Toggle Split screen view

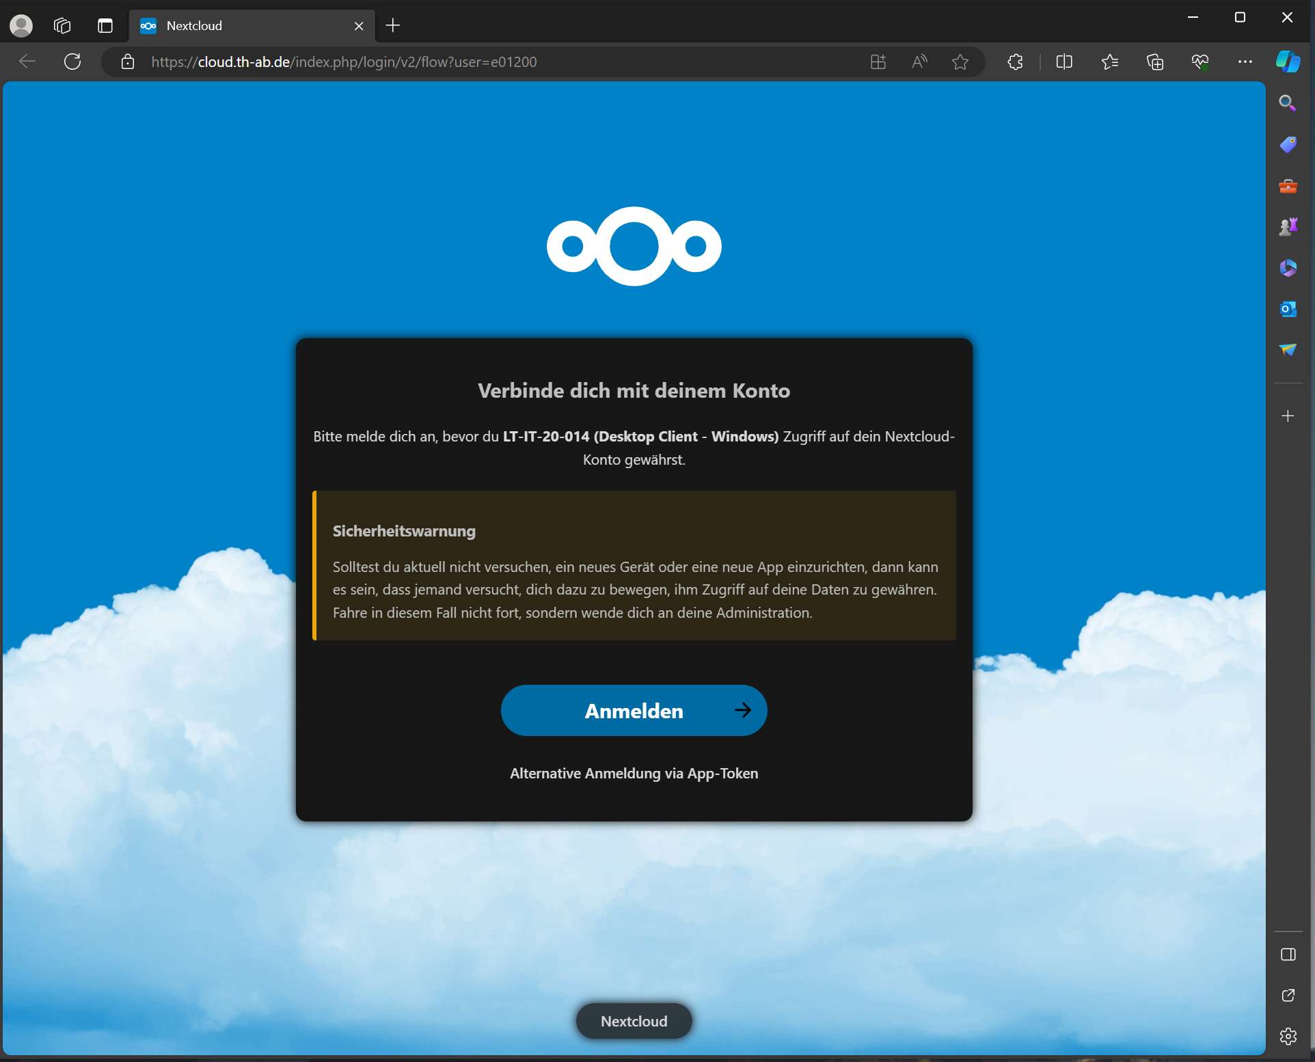pyautogui.click(x=1064, y=62)
